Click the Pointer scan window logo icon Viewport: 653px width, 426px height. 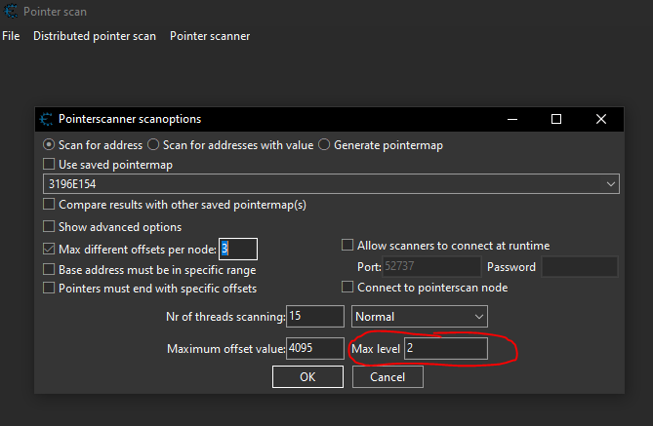pos(10,11)
